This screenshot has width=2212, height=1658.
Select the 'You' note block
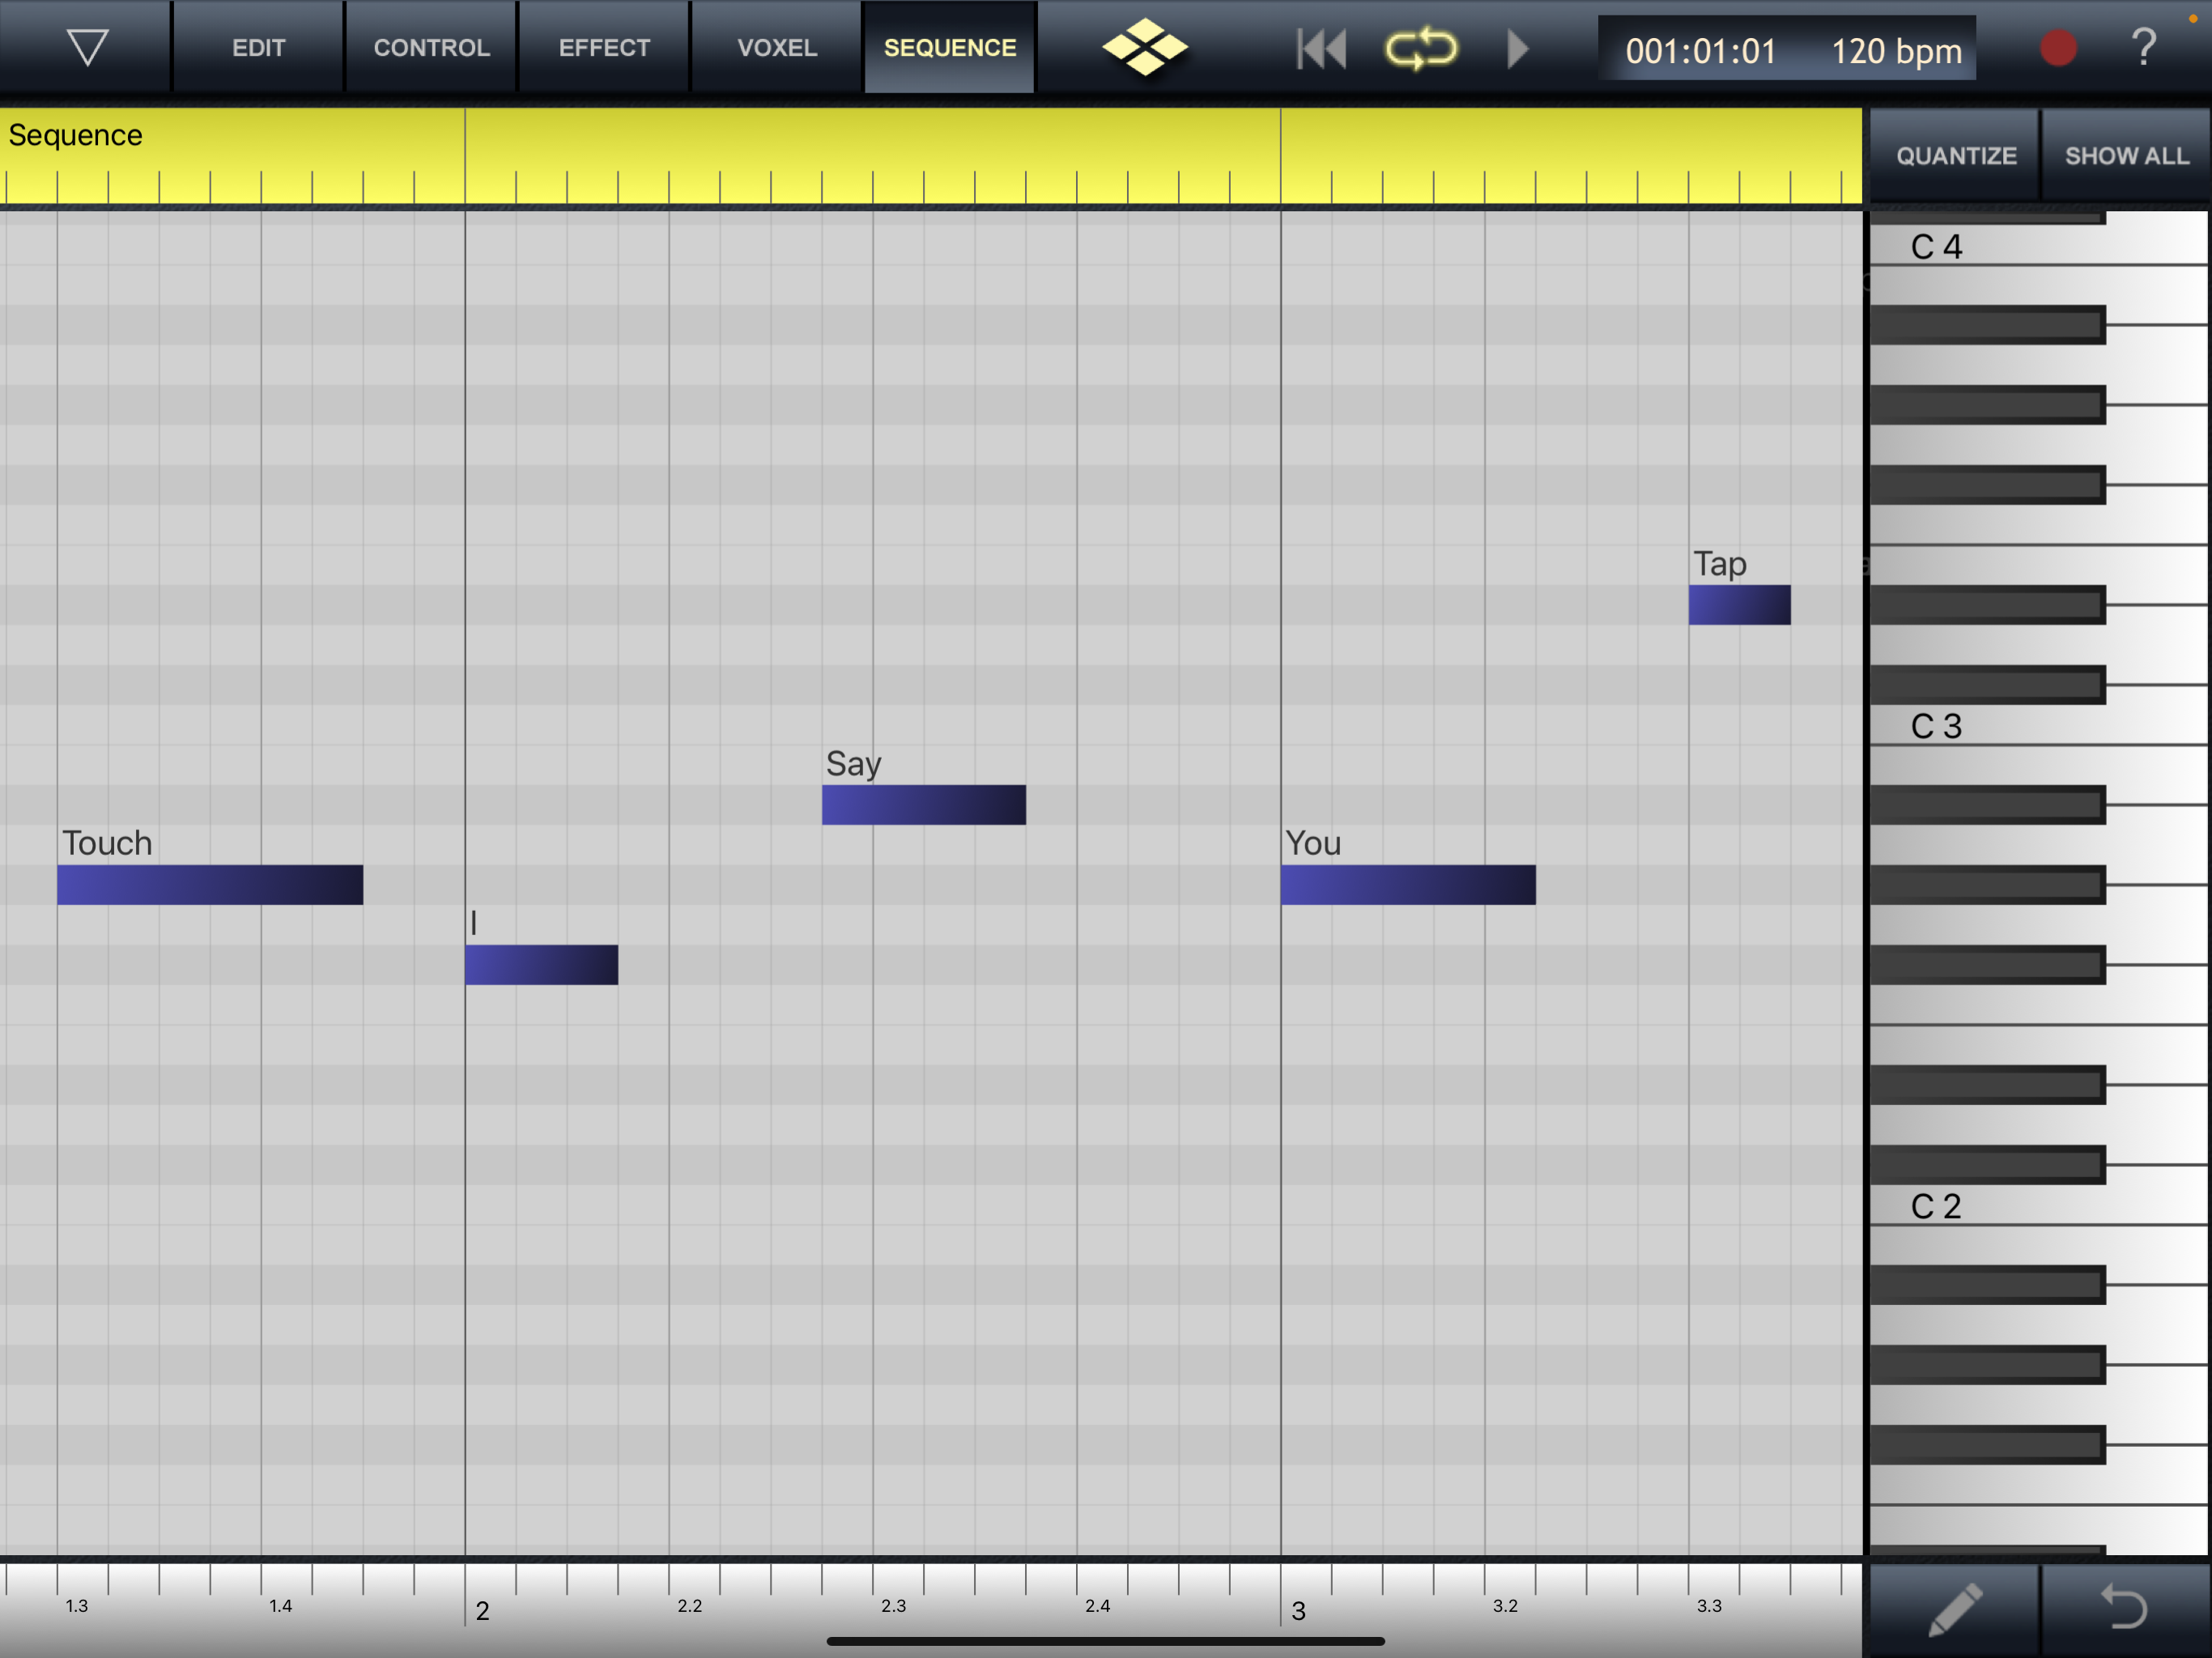point(1408,885)
